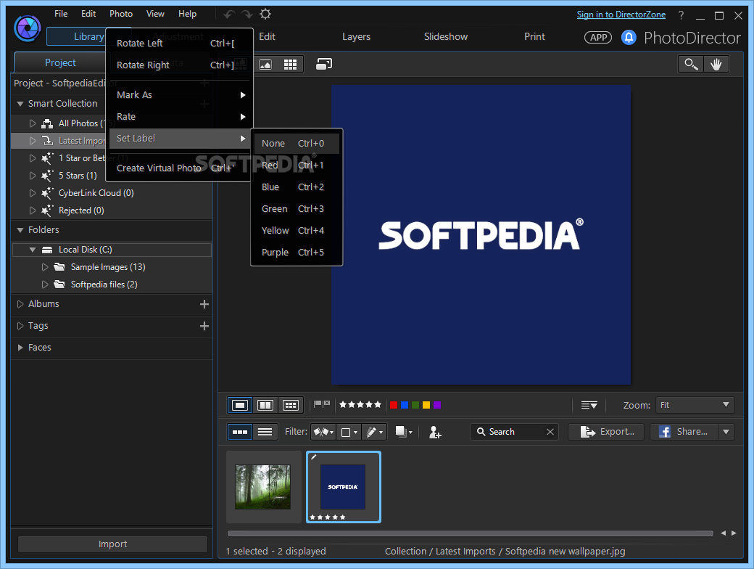754x569 pixels.
Task: Open the flag filter dropdown
Action: click(323, 432)
